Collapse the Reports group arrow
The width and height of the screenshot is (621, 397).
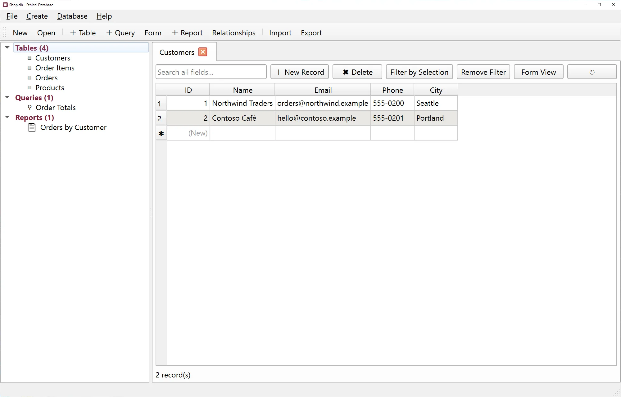click(7, 117)
